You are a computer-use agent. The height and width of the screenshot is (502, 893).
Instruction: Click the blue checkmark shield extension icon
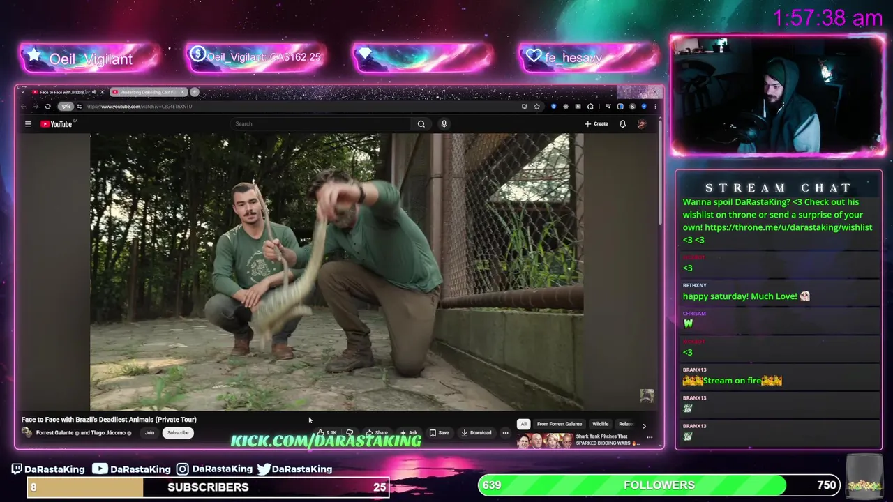tap(644, 107)
